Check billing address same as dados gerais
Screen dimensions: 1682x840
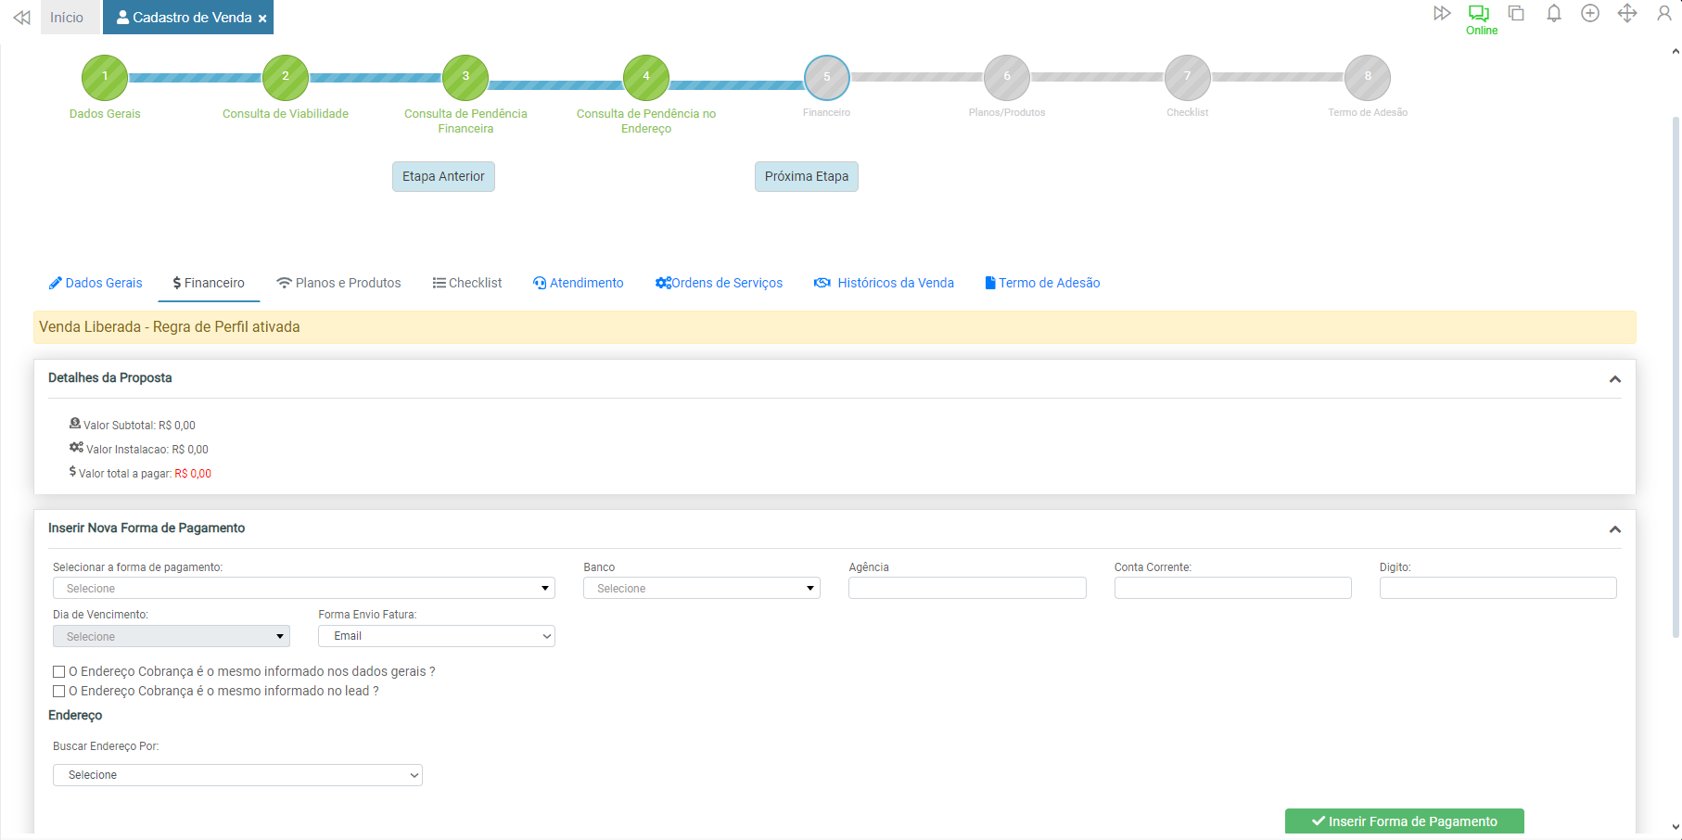click(59, 672)
